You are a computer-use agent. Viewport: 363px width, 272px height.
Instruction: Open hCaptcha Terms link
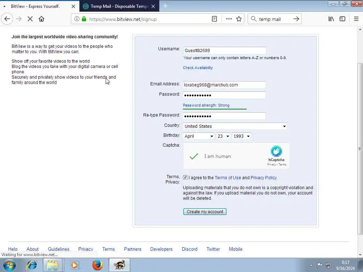tap(283, 164)
